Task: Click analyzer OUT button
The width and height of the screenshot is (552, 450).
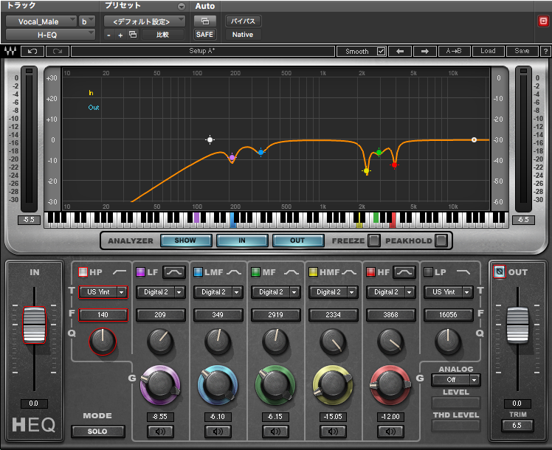Action: pyautogui.click(x=298, y=240)
